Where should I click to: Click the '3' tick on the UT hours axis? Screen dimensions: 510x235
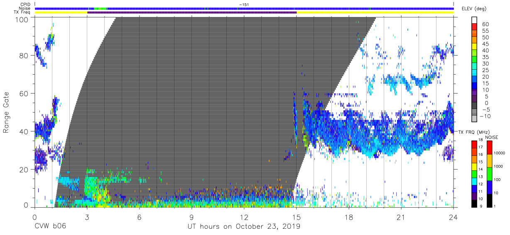(87, 217)
